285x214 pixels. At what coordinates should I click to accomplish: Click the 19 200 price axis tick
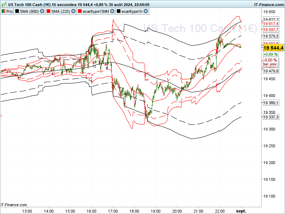(x=269, y=163)
